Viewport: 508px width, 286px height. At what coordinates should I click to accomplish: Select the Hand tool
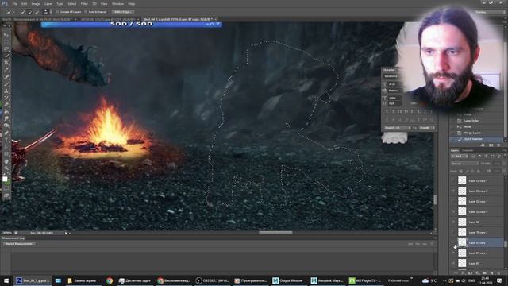click(x=6, y=161)
